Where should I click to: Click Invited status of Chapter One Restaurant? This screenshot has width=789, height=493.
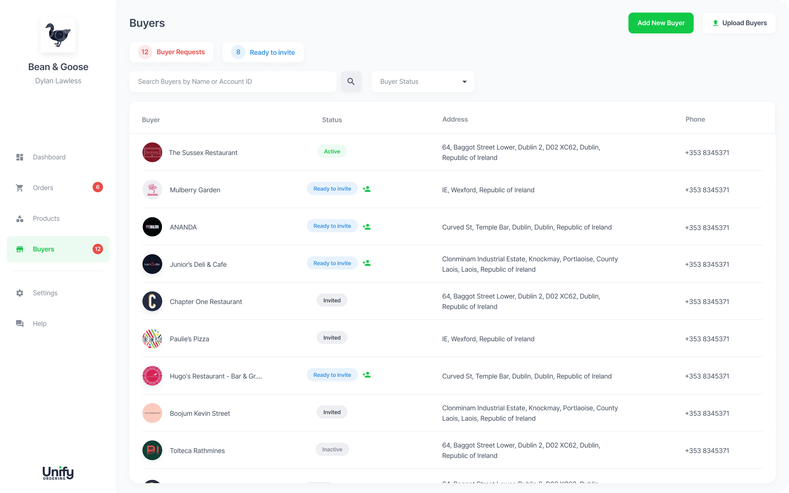332,300
